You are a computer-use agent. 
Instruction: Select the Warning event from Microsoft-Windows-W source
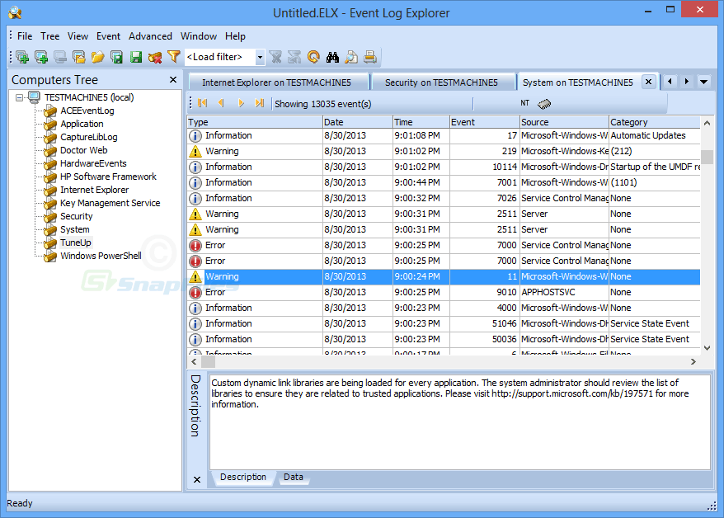coord(371,275)
